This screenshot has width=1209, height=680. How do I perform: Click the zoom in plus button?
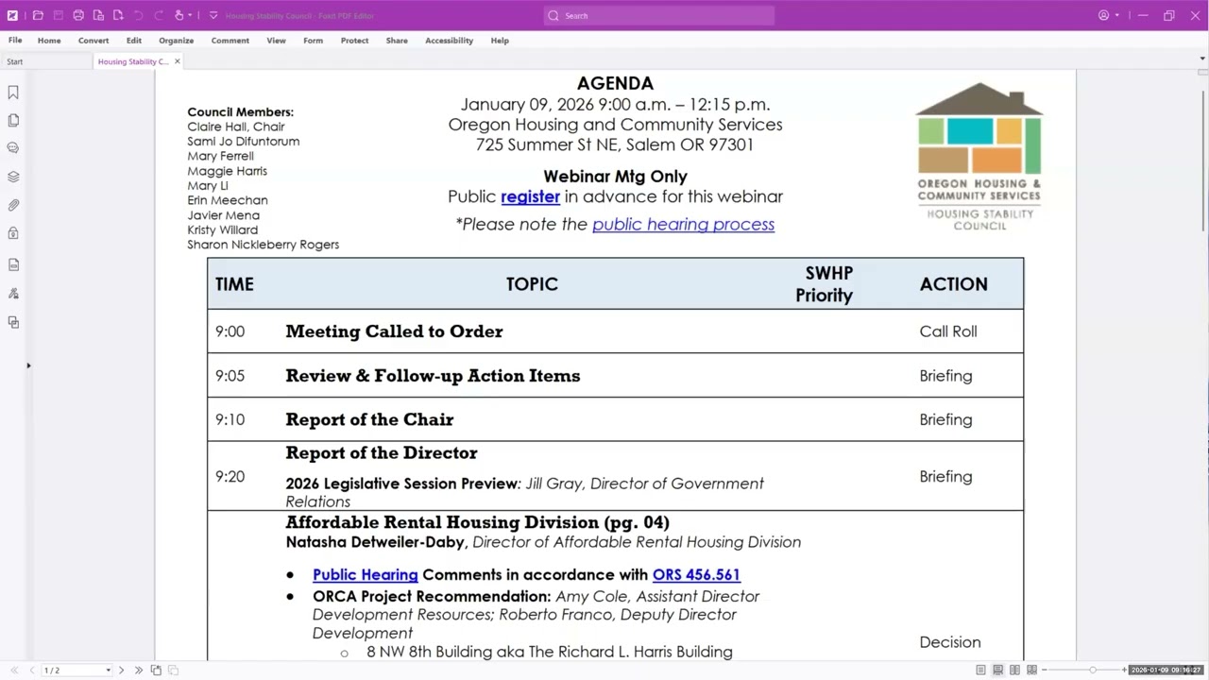pos(1124,671)
